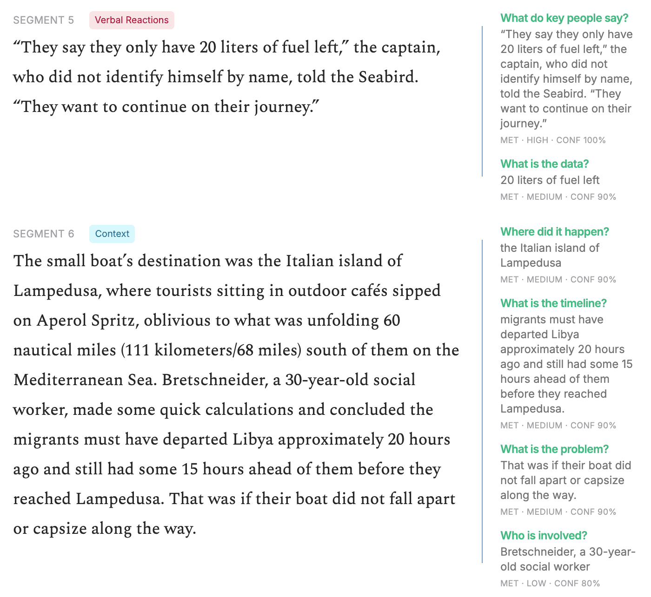Click the key people quoted answer text
This screenshot has height=597, width=651.
tap(566, 79)
